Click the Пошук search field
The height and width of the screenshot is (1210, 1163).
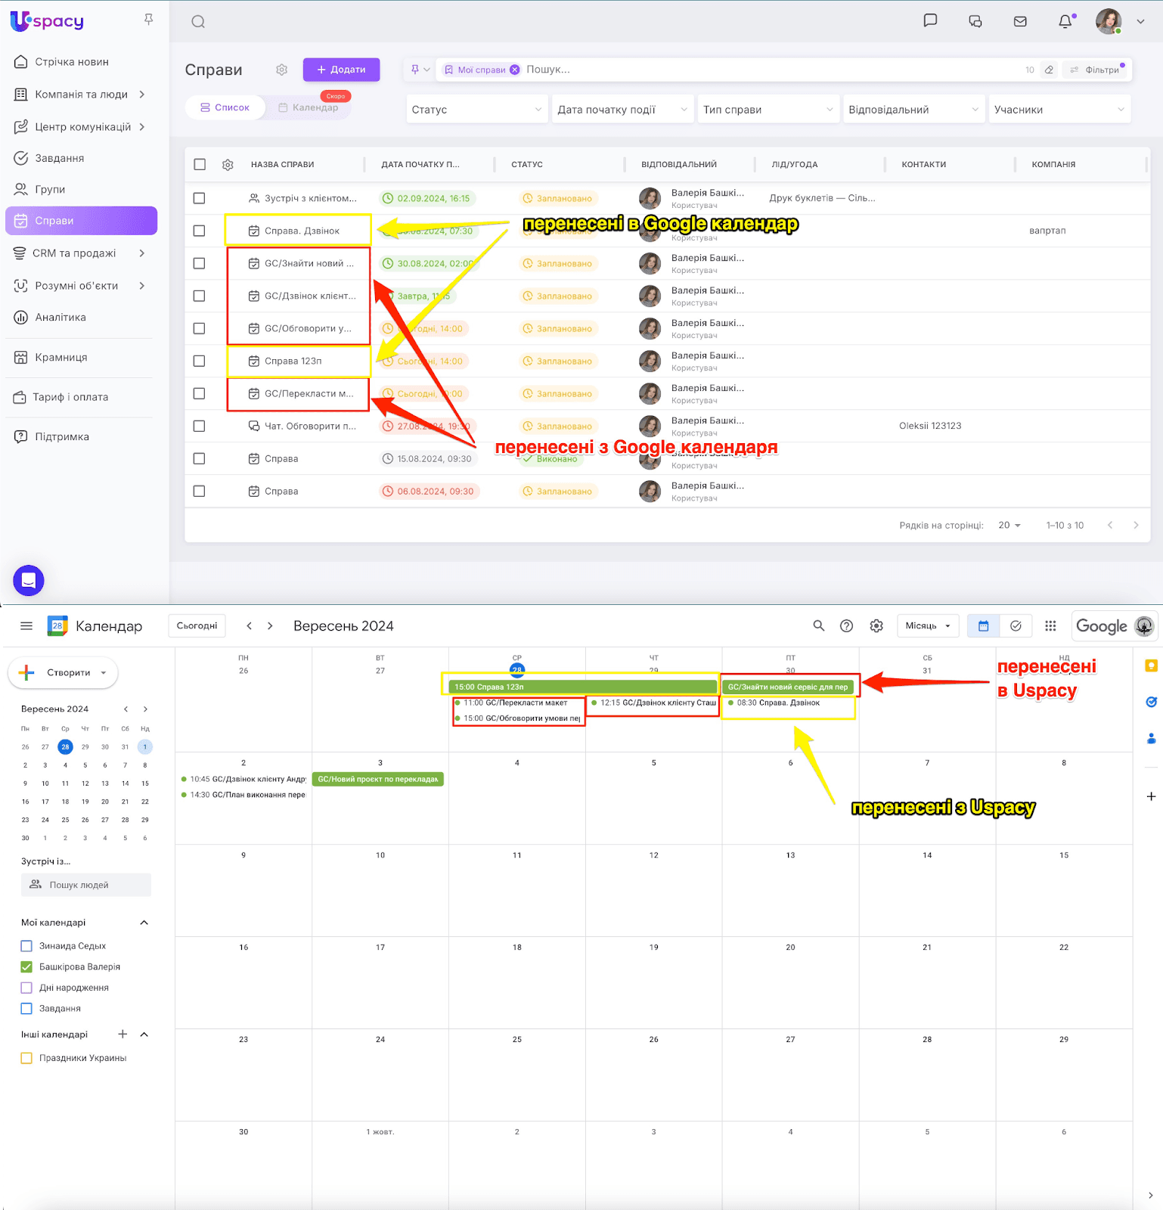click(x=771, y=70)
